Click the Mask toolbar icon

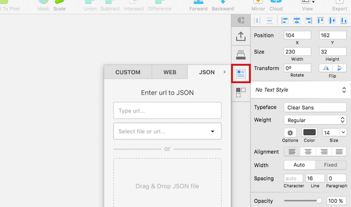click(44, 2)
